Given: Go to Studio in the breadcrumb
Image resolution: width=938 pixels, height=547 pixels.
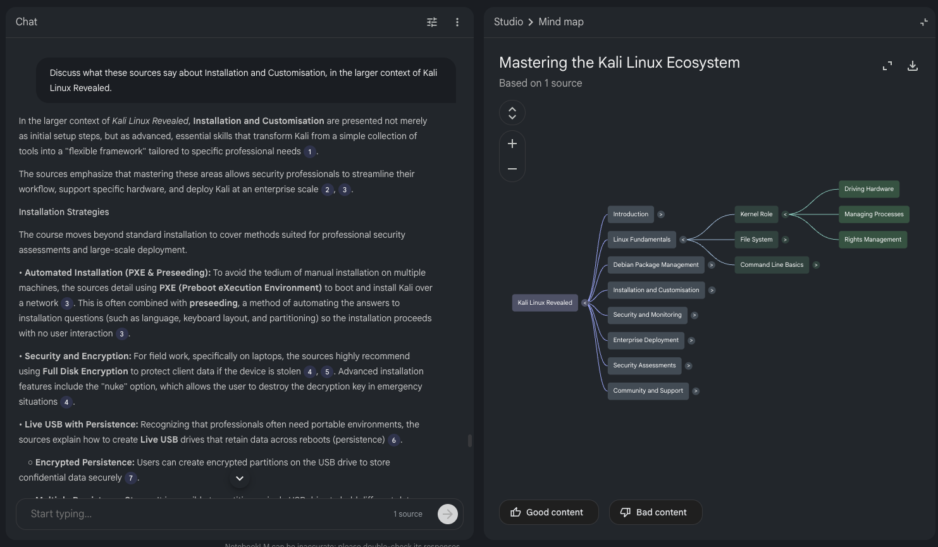Looking at the screenshot, I should point(508,22).
